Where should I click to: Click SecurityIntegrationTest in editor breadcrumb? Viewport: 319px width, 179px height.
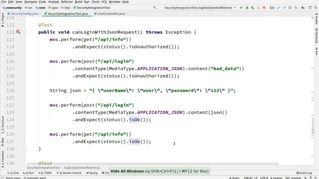pos(43,168)
